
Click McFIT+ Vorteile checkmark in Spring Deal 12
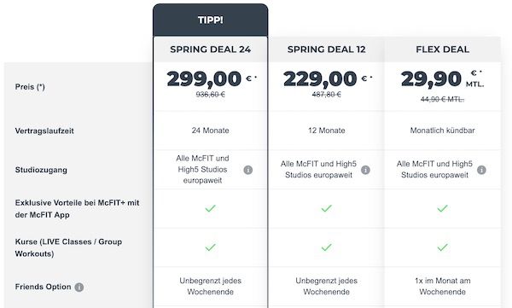(x=326, y=208)
